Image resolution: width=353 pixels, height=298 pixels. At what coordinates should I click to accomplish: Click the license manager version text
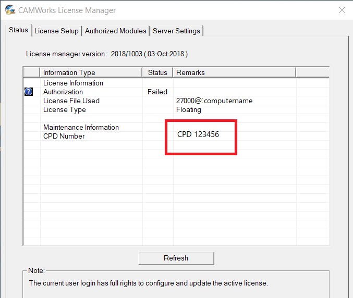click(107, 54)
